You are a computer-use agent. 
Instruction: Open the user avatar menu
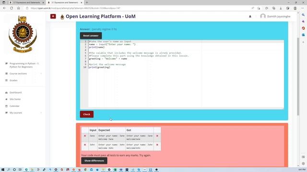tap(263, 16)
